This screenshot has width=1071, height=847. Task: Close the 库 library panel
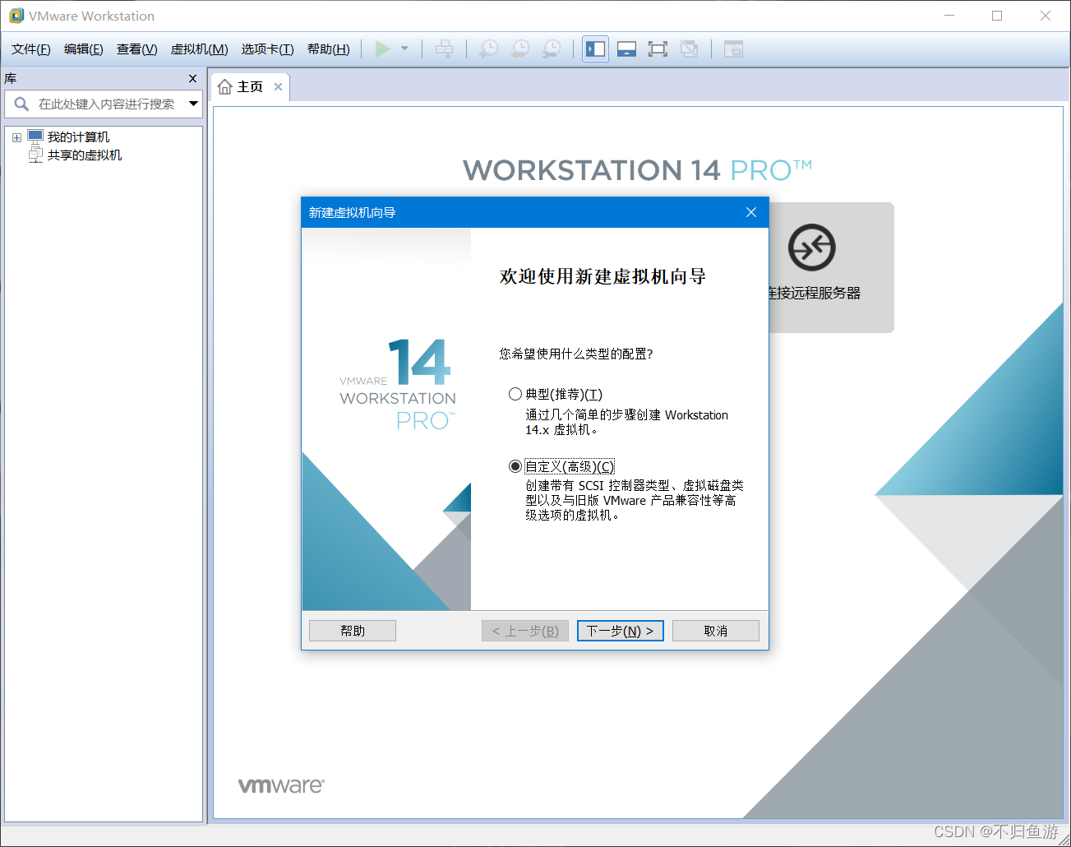point(193,79)
